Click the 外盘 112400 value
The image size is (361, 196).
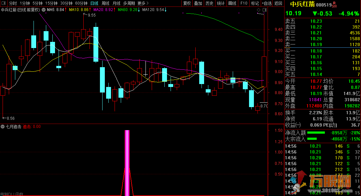tap(314, 106)
